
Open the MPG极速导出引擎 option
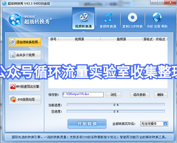tap(25, 87)
